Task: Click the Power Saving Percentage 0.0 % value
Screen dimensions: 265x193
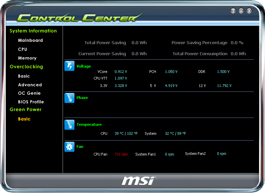Action: coord(237,43)
